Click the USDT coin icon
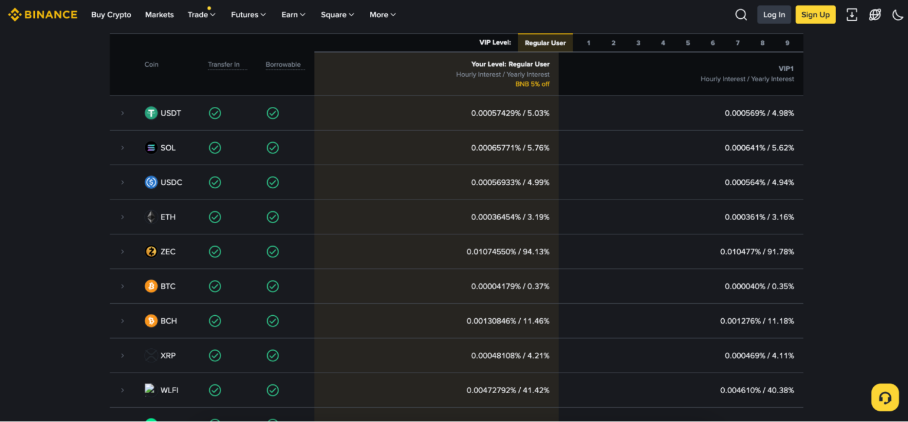 coord(151,113)
